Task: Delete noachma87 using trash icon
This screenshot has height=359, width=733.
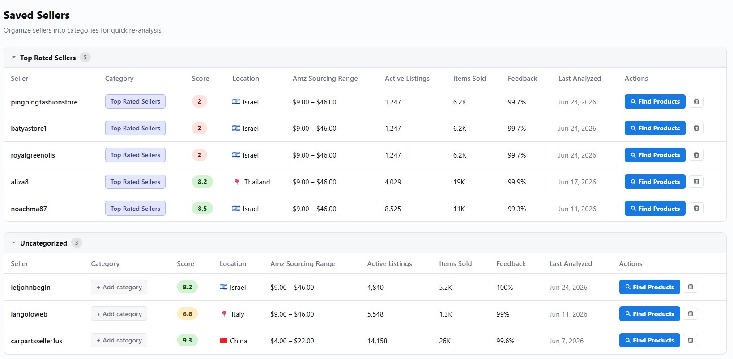Action: pos(696,209)
